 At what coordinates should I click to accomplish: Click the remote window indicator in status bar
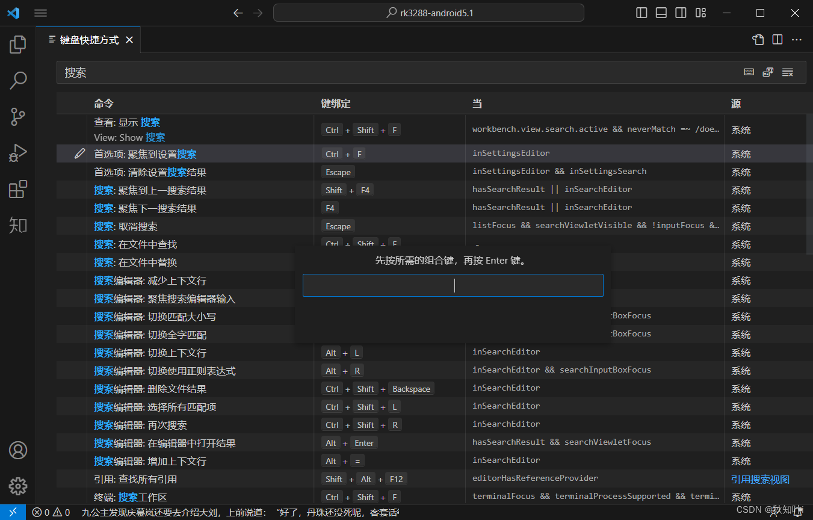(x=13, y=512)
